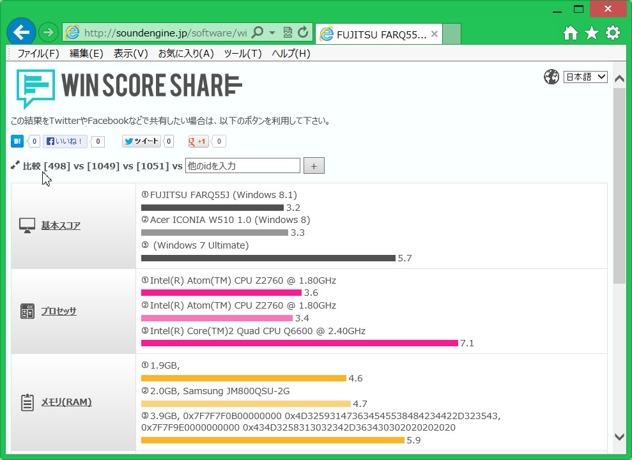
Task: Select the FUJITSU FARQ55 browser tab
Action: (377, 34)
